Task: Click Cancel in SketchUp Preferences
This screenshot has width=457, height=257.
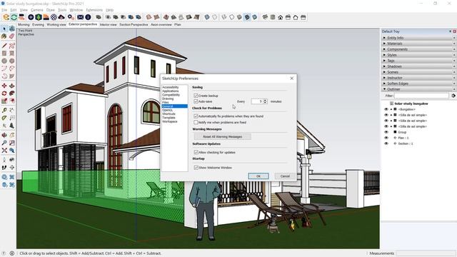Action: click(285, 176)
